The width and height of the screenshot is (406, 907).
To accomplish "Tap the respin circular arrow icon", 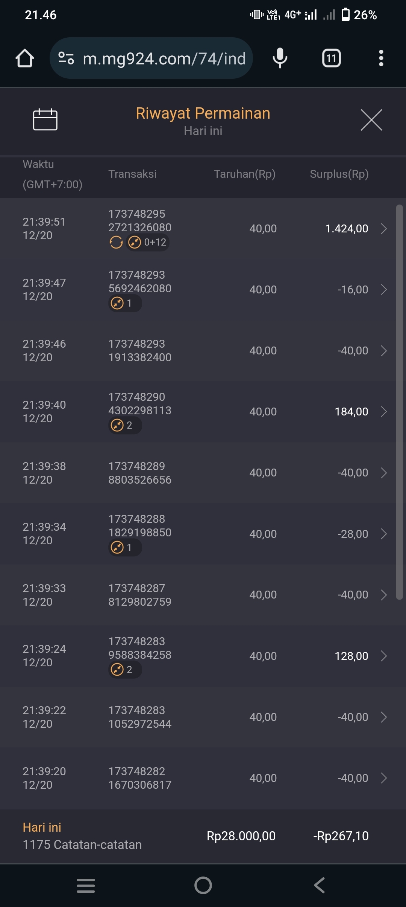I will click(116, 242).
